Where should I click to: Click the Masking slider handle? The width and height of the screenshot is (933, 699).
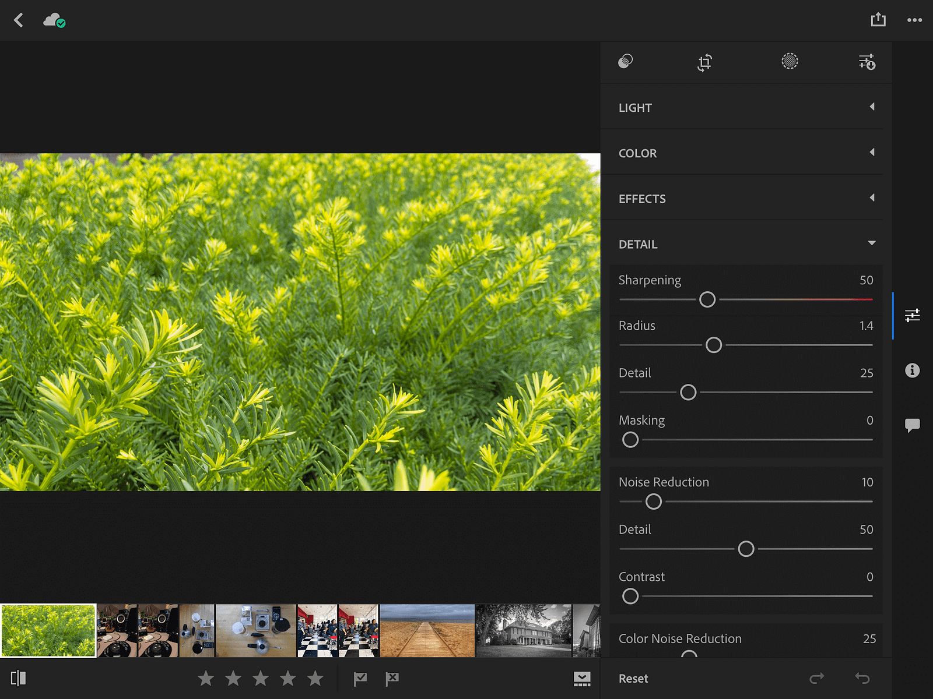pyautogui.click(x=630, y=440)
